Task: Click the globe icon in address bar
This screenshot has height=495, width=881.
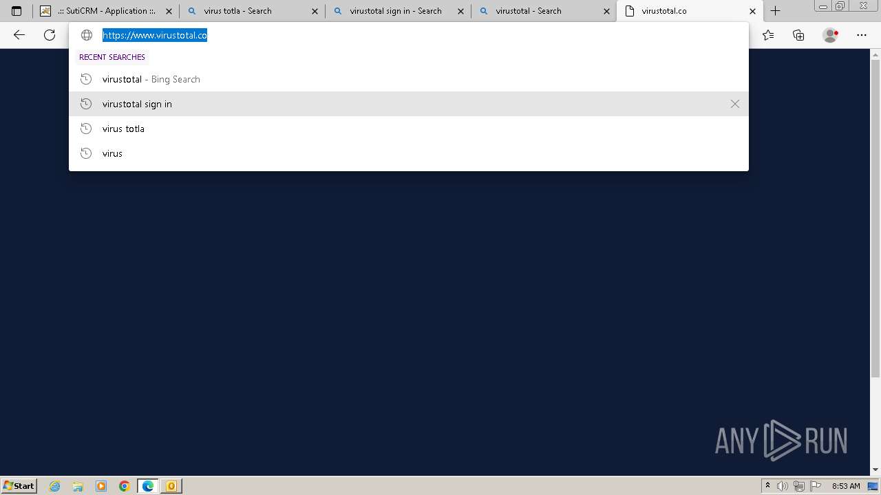Action: 87,35
